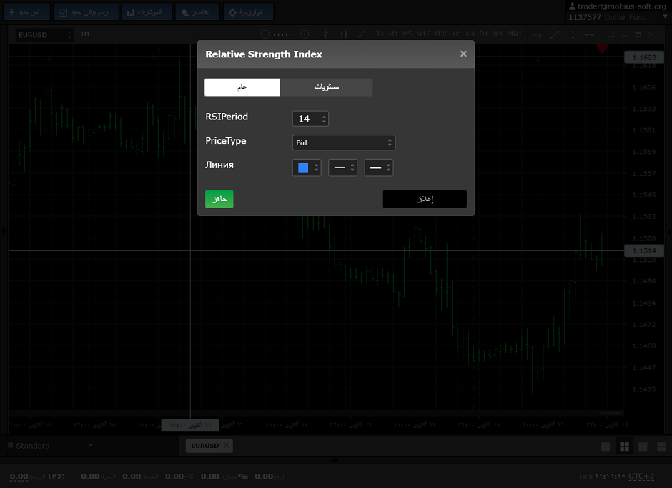Screen dimensions: 672x488
Task: Select the D1 timeframe
Action: click(x=484, y=34)
